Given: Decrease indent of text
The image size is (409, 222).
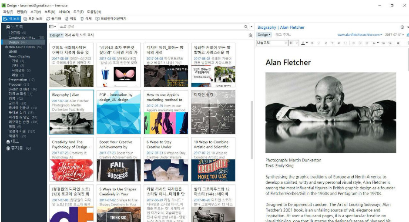Looking at the screenshot, I should pyautogui.click(x=383, y=43).
